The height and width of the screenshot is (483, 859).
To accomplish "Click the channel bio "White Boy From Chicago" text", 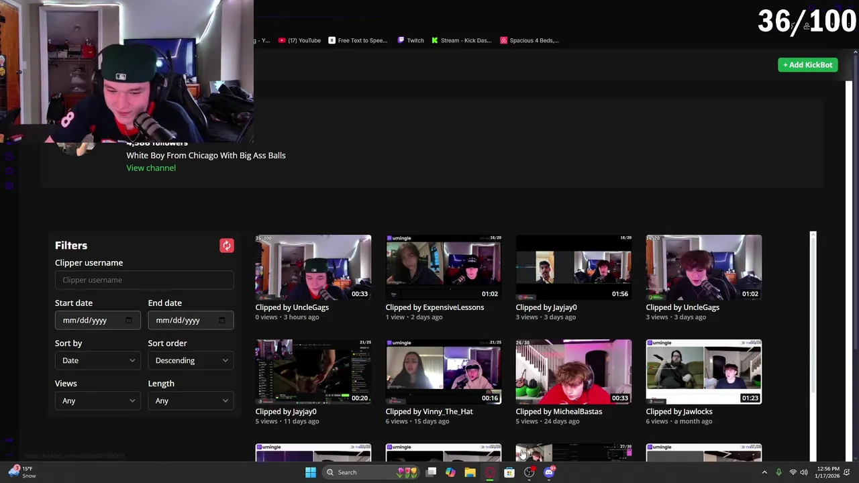I will pos(206,155).
